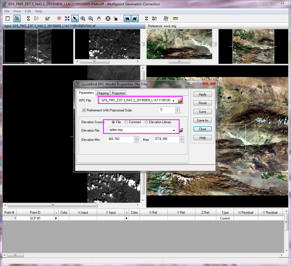Select the arrow pointer tool

coord(75,18)
